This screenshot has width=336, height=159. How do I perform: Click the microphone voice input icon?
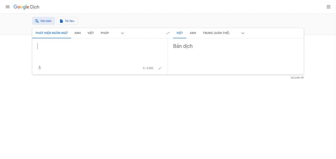pos(40,68)
